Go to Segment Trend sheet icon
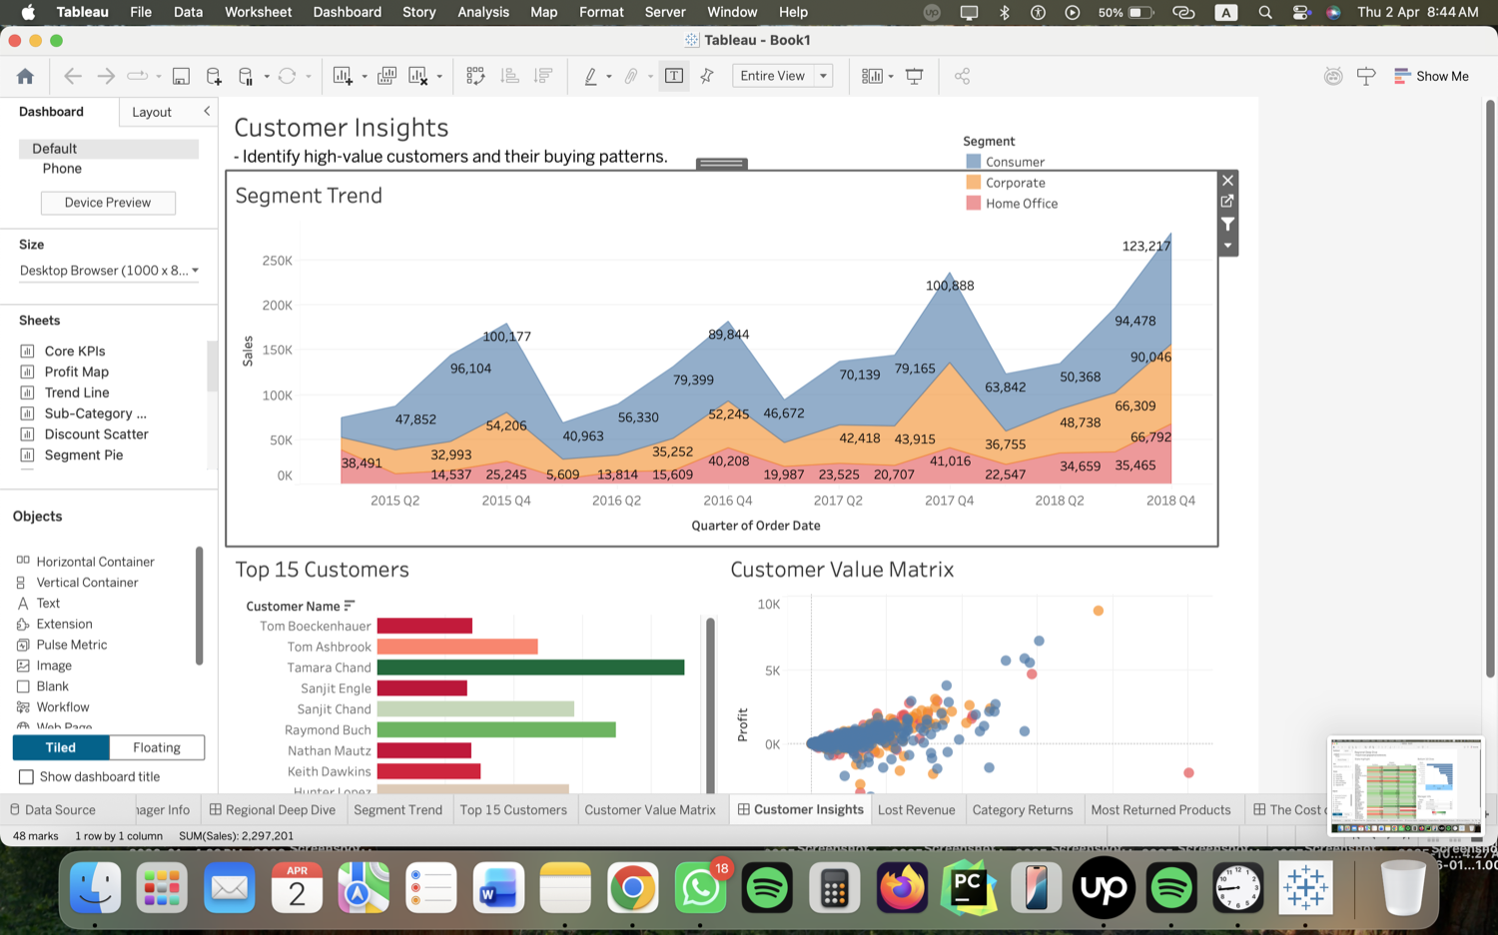 click(1228, 202)
